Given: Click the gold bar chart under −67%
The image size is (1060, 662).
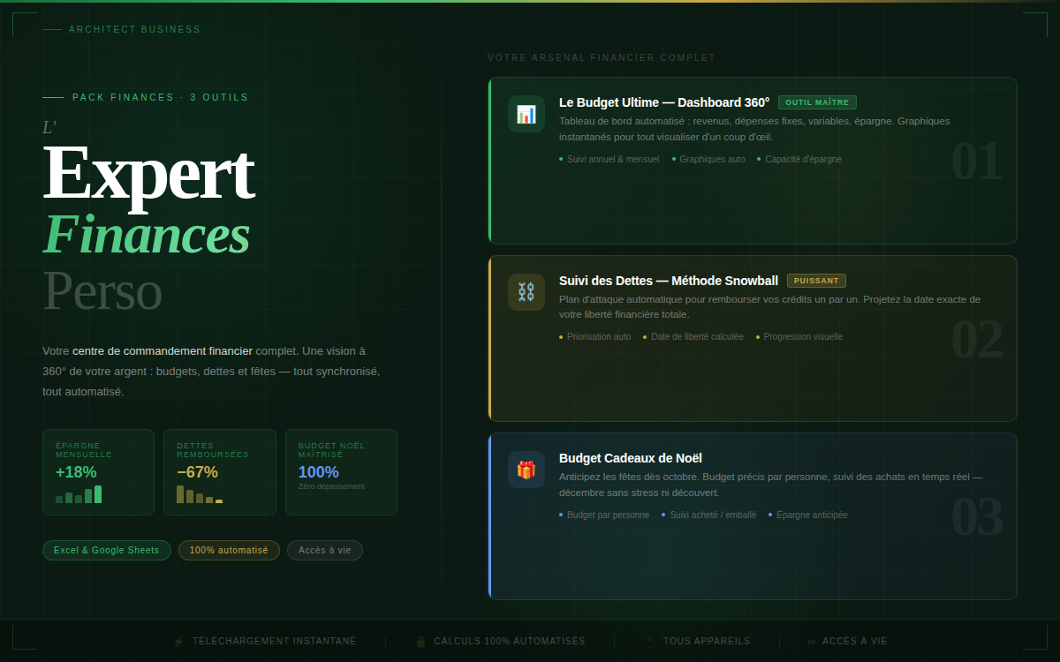Looking at the screenshot, I should (200, 495).
